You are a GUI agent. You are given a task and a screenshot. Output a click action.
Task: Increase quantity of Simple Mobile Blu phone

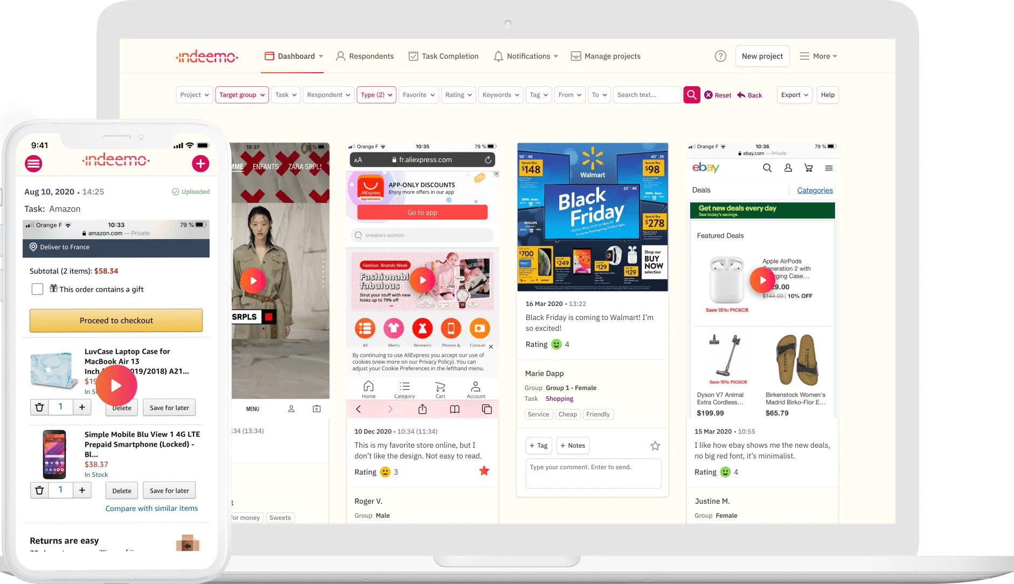(x=82, y=490)
